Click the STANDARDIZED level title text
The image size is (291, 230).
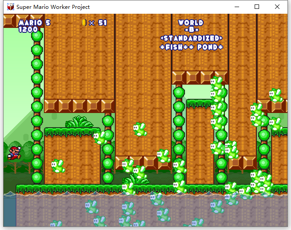(x=191, y=39)
